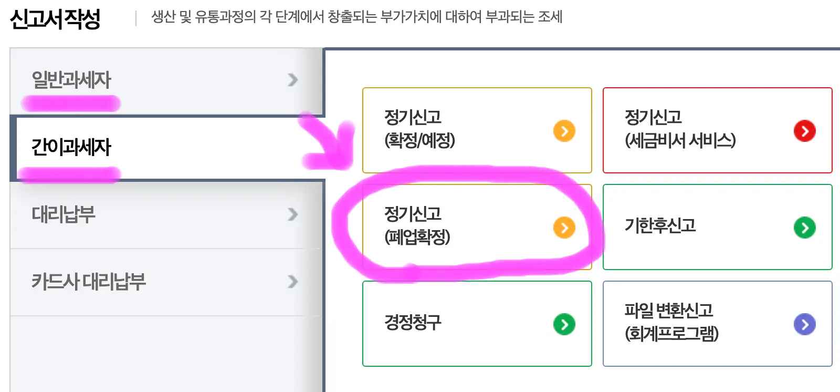The height and width of the screenshot is (392, 840).
Task: Click the orange arrow icon inside the circled 정기신고(폐업확정) card
Action: point(563,228)
